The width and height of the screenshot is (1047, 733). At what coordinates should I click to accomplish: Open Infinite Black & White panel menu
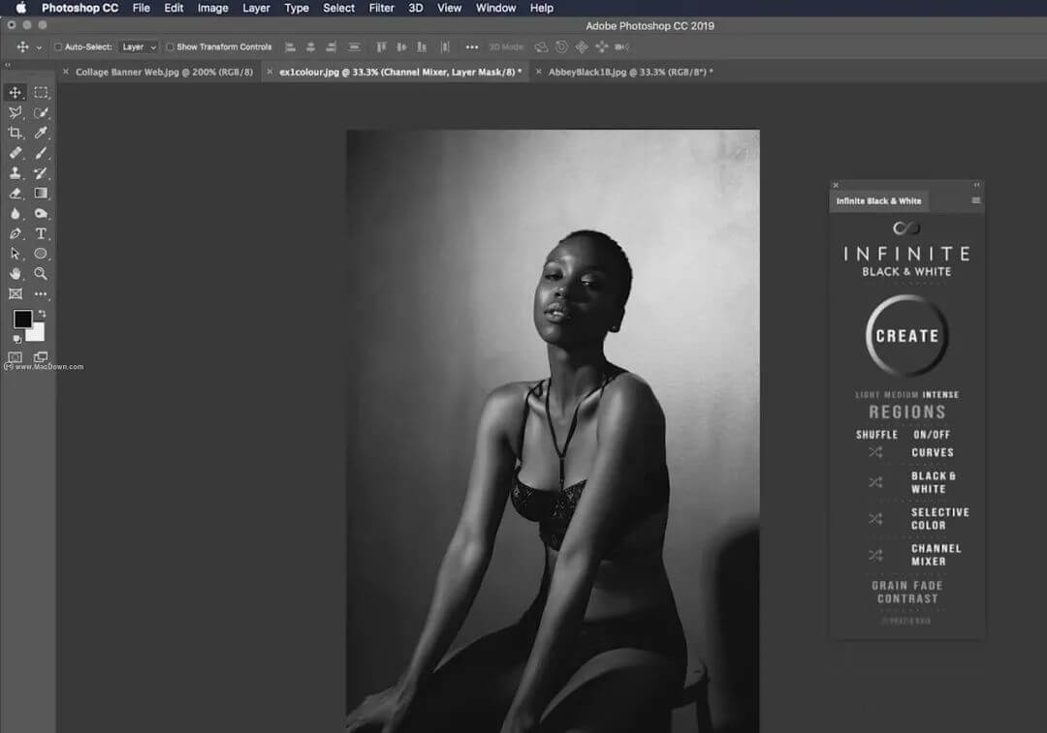[975, 200]
